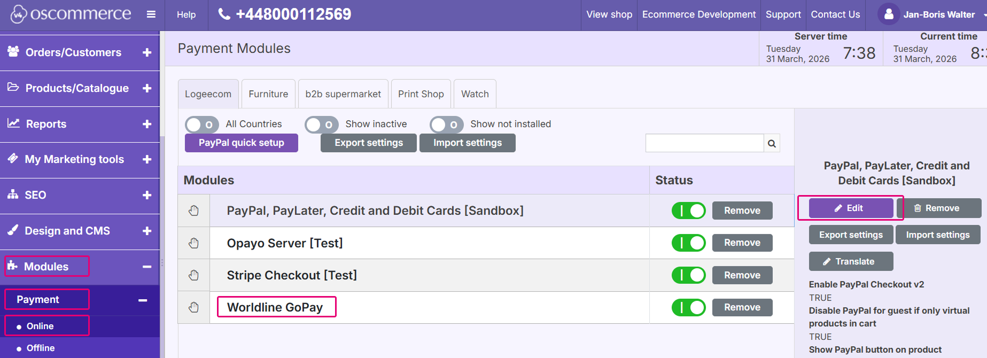Click the search magnifier icon
This screenshot has height=358, width=987.
pos(772,143)
